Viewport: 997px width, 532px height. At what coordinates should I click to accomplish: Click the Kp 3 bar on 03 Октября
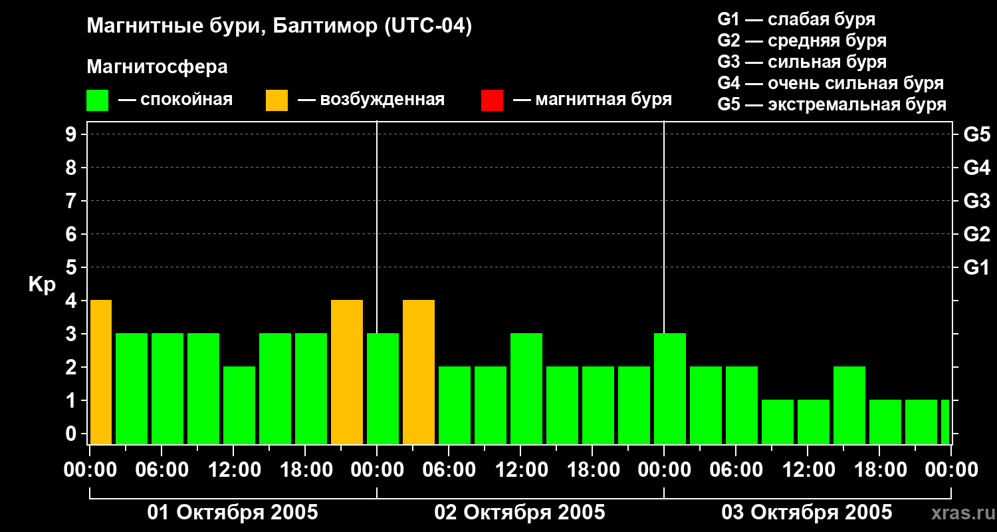tap(670, 389)
